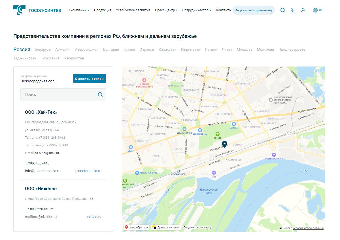Expand О компании dropdown menu

tap(78, 10)
